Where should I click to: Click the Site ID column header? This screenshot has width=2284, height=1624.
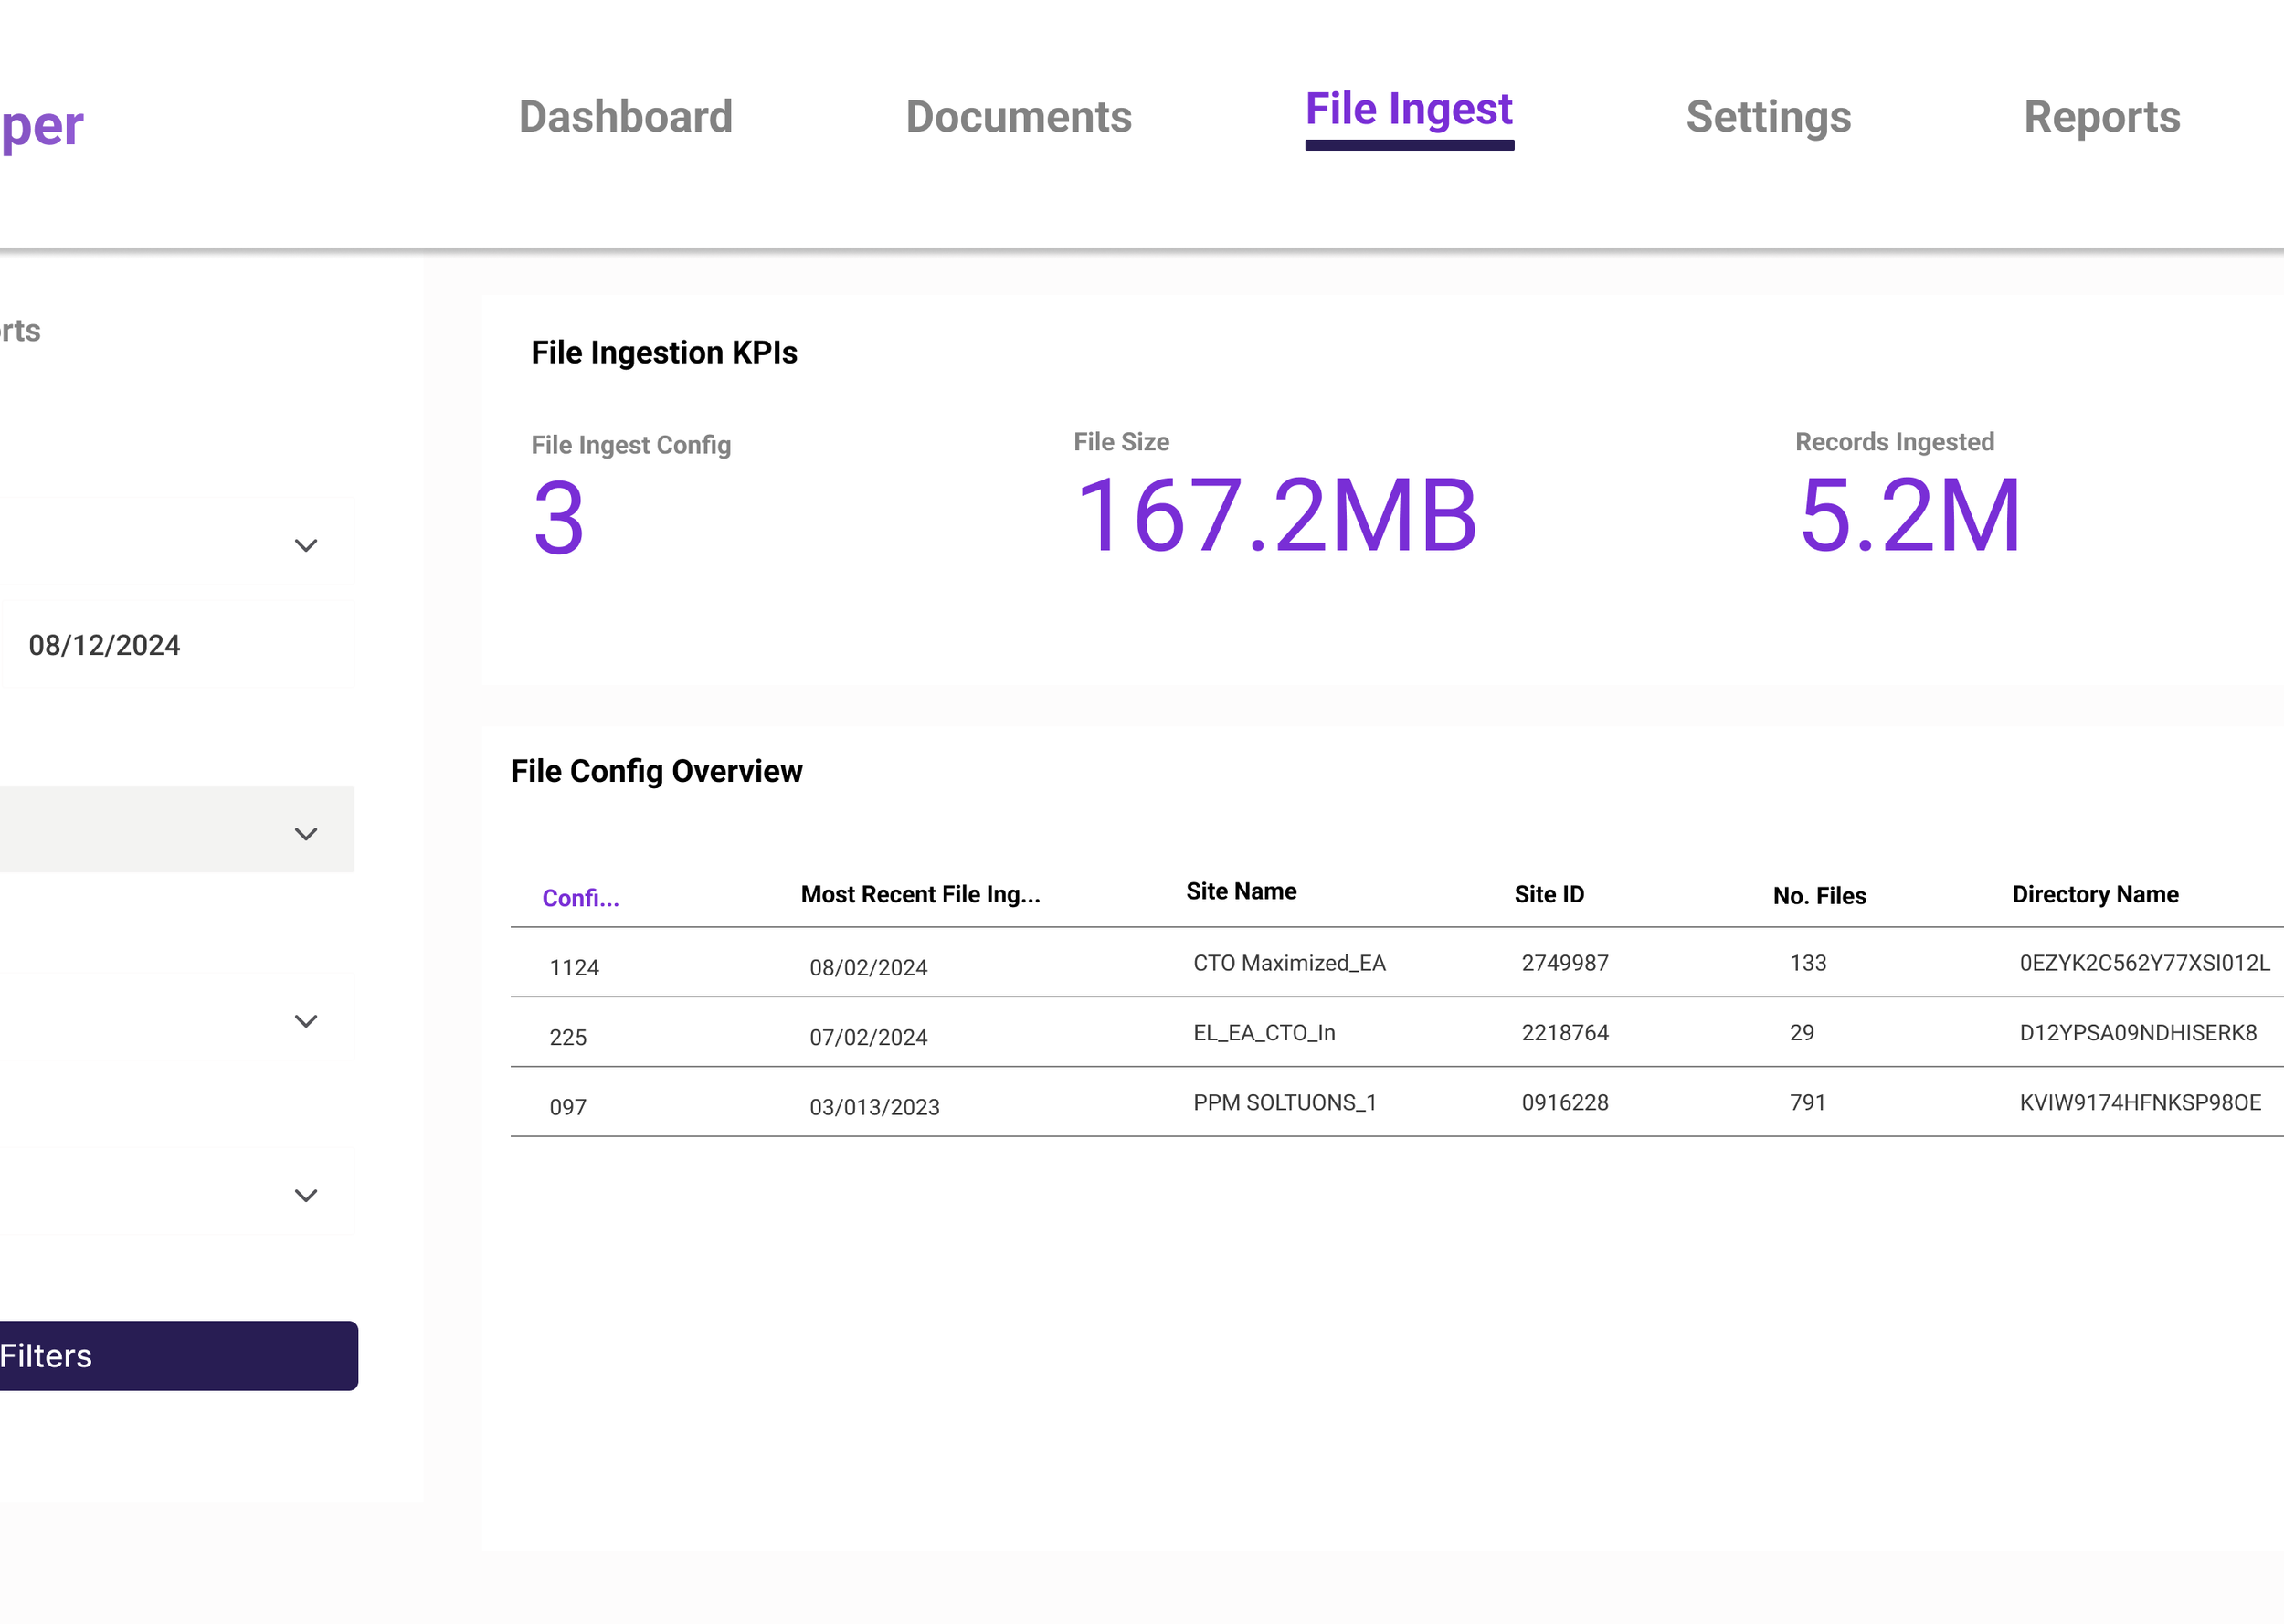pos(1548,894)
